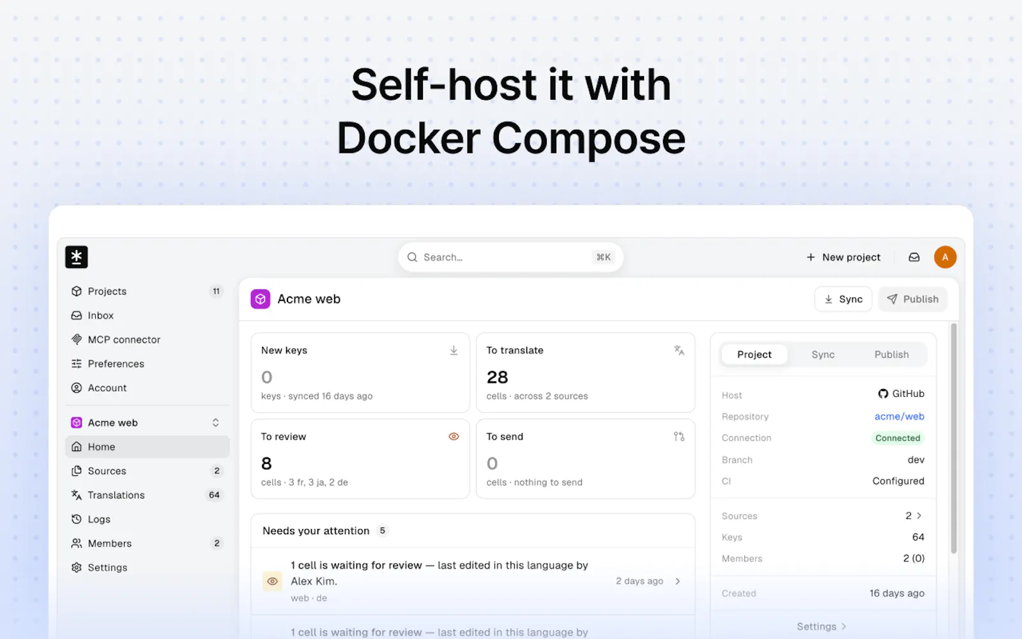Image resolution: width=1022 pixels, height=639 pixels.
Task: Expand the Acme web project switcher
Action: click(x=215, y=422)
